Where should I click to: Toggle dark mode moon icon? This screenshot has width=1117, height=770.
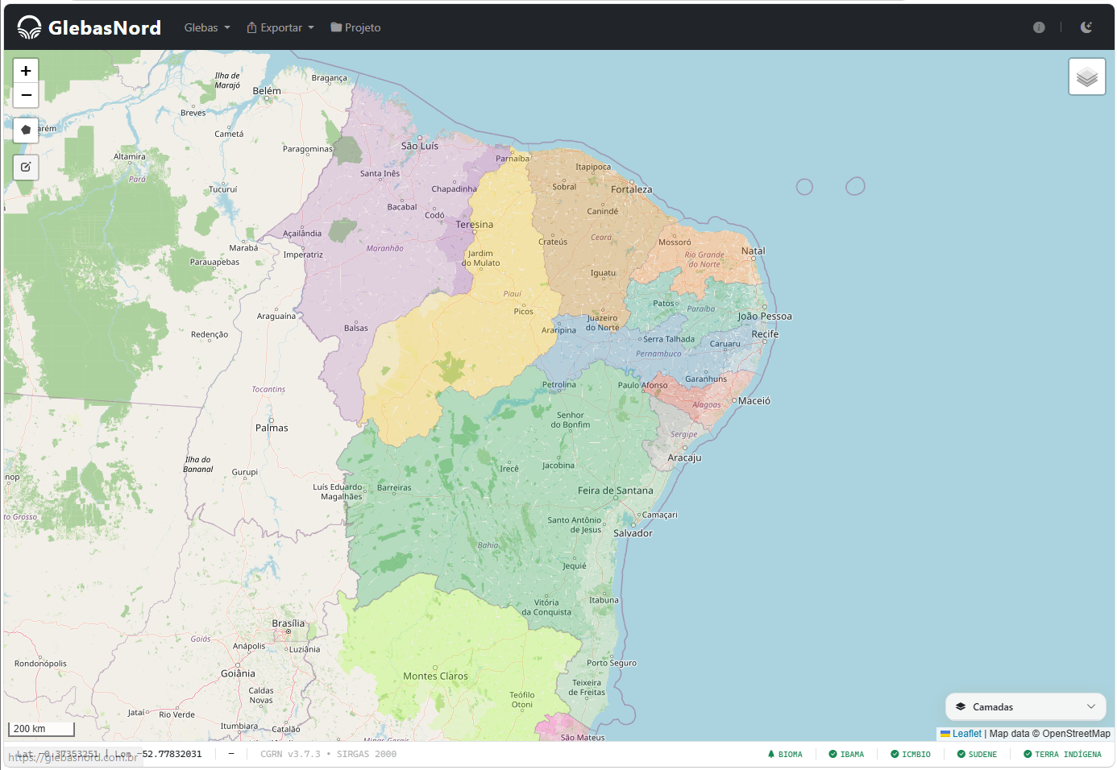(1086, 27)
